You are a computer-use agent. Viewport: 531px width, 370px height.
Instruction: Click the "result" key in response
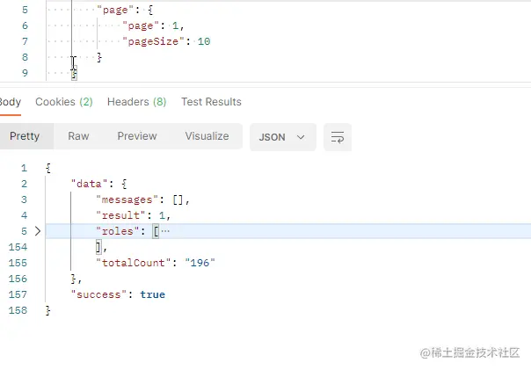point(120,215)
